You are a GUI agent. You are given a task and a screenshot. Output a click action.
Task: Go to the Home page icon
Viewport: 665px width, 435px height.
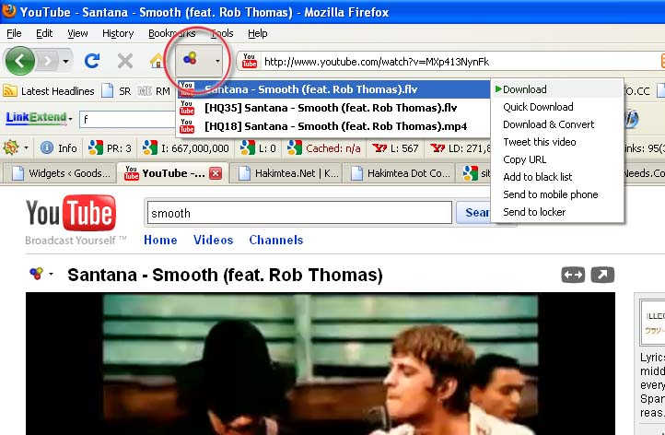click(157, 61)
